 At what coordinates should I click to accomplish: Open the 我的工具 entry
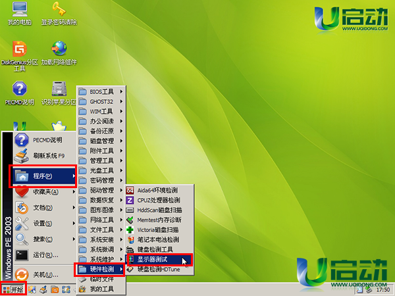pyautogui.click(x=101, y=289)
